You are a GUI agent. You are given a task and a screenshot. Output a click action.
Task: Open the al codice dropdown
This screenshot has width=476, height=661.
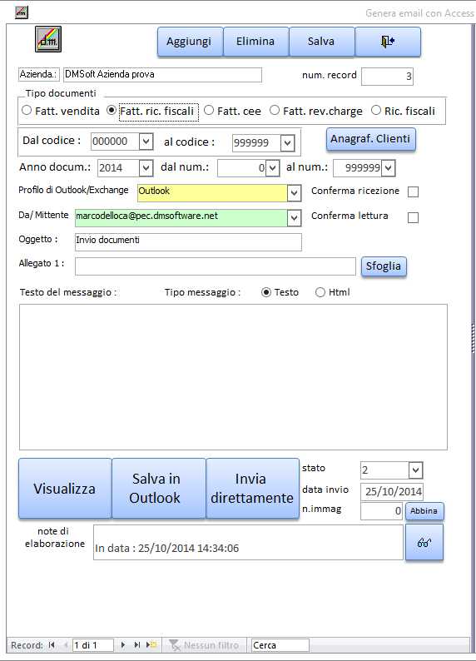click(x=287, y=143)
